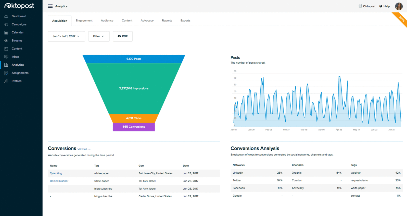Export the report with PDF button

point(123,36)
